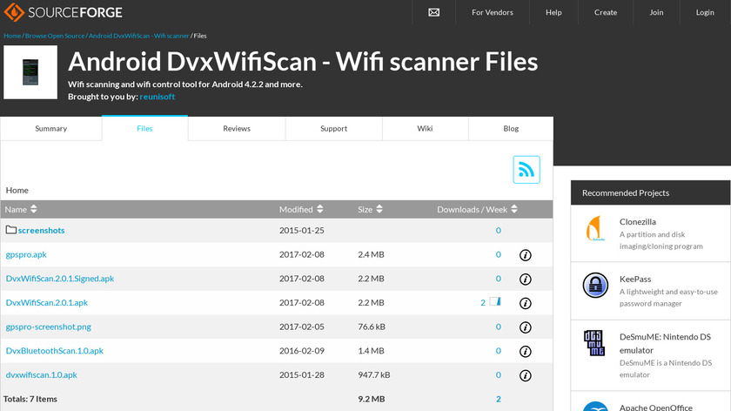Screen dimensions: 731x411
Task: Click the SourceForge logo
Action: click(x=63, y=12)
